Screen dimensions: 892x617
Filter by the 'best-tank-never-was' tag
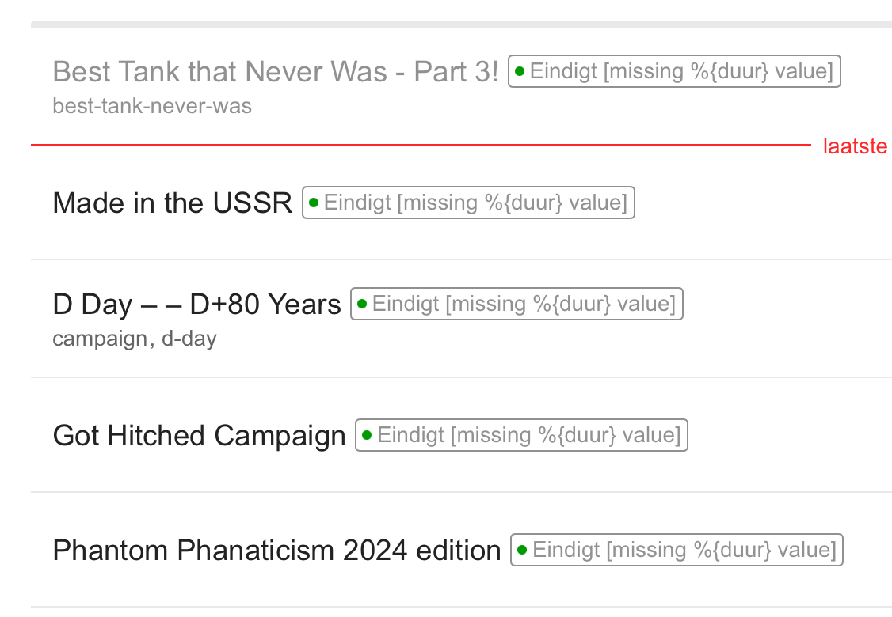pyautogui.click(x=152, y=106)
